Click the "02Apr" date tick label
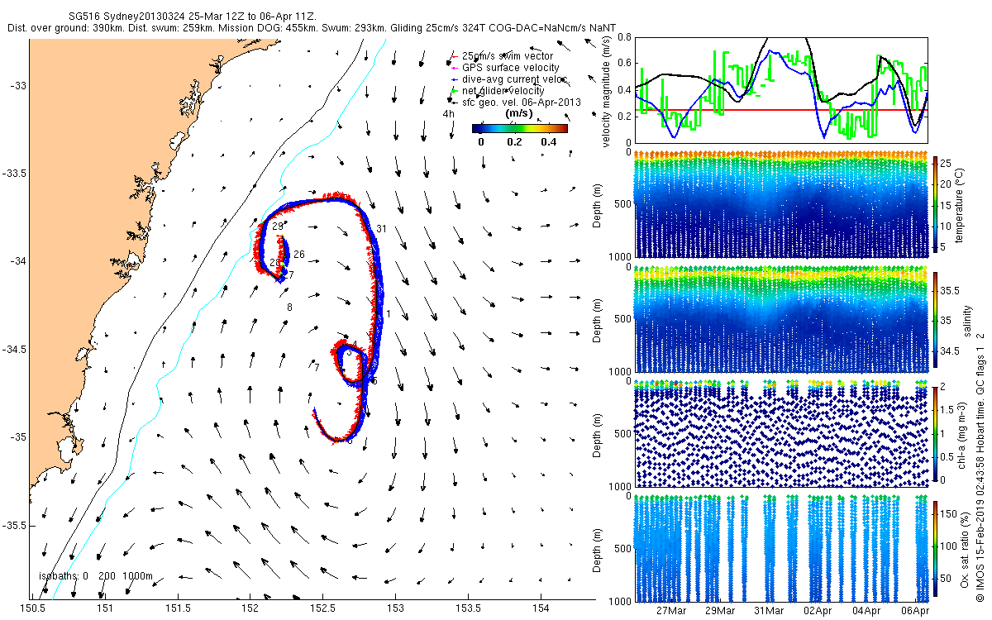 coord(817,611)
